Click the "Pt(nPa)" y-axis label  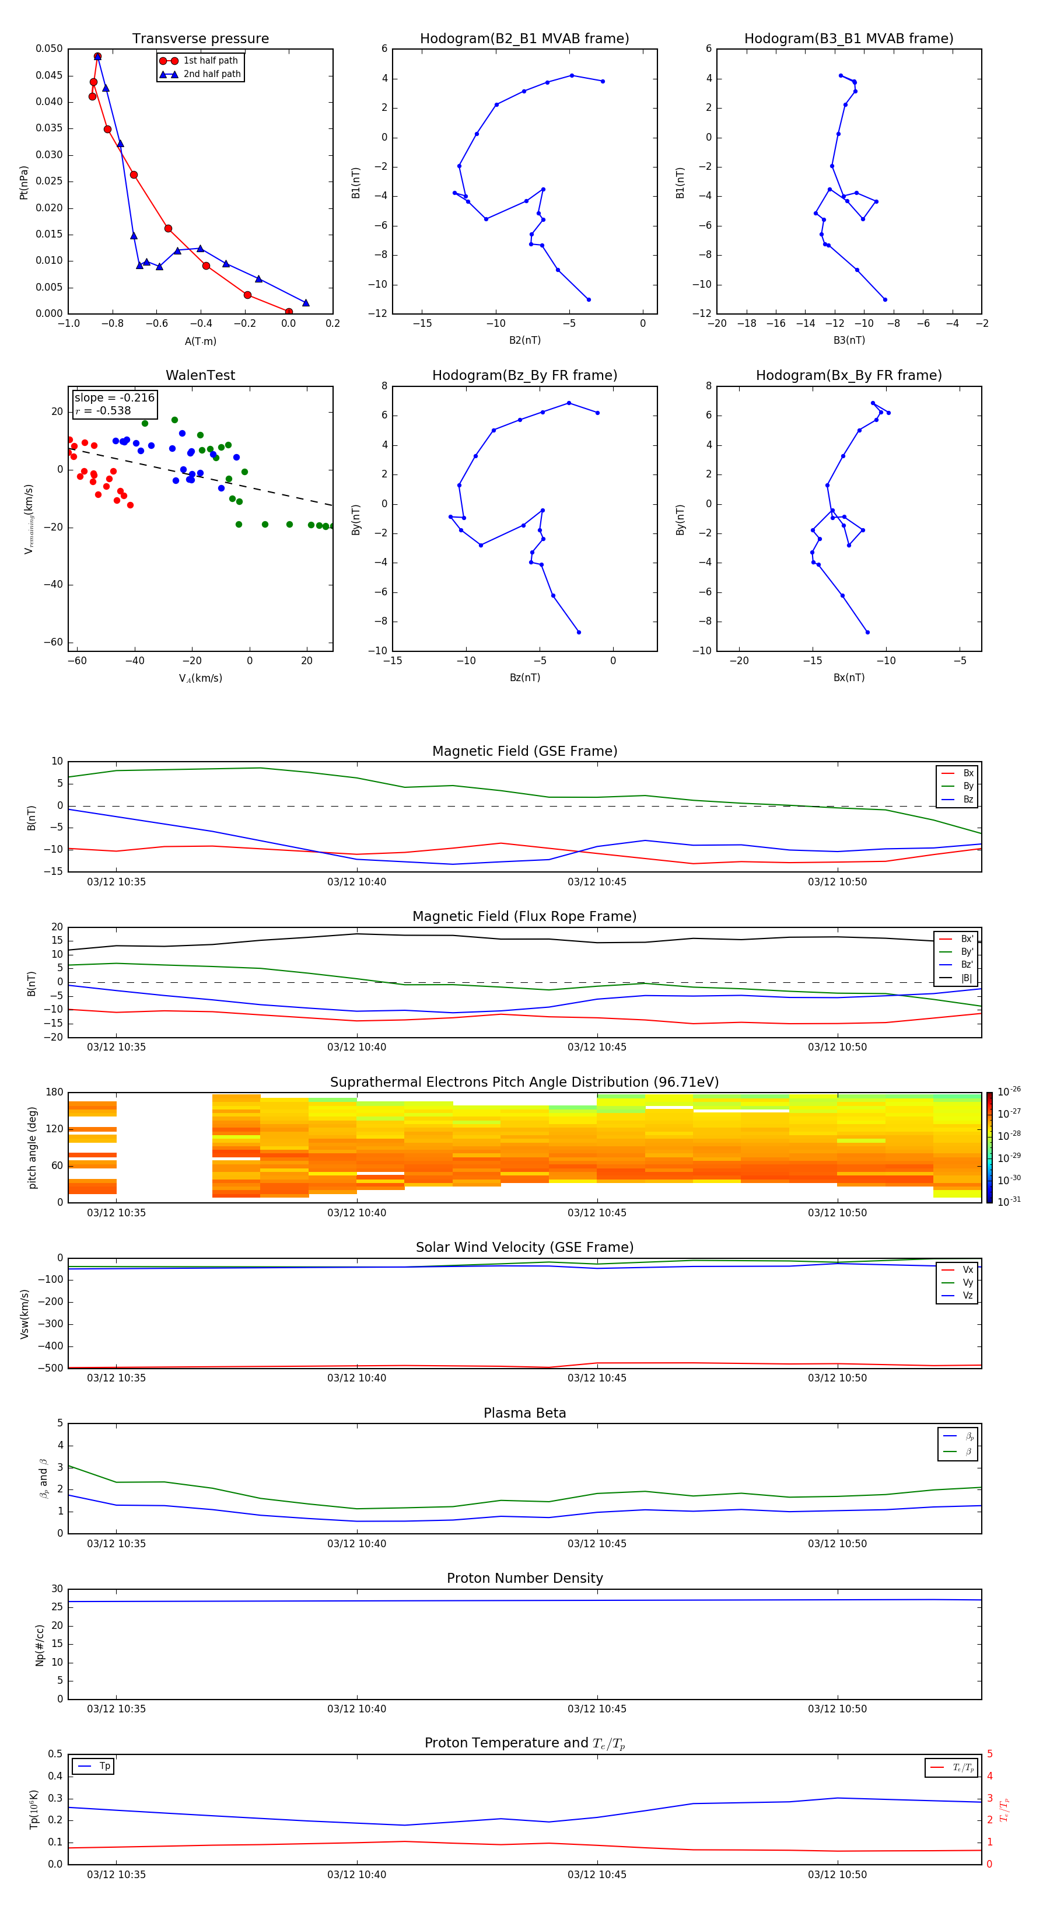pos(24,183)
